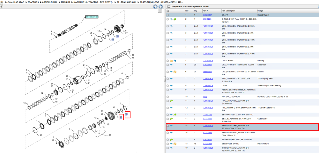Open part number 1286043C1 link
This screenshot has width=319, height=153.
[x=208, y=126]
